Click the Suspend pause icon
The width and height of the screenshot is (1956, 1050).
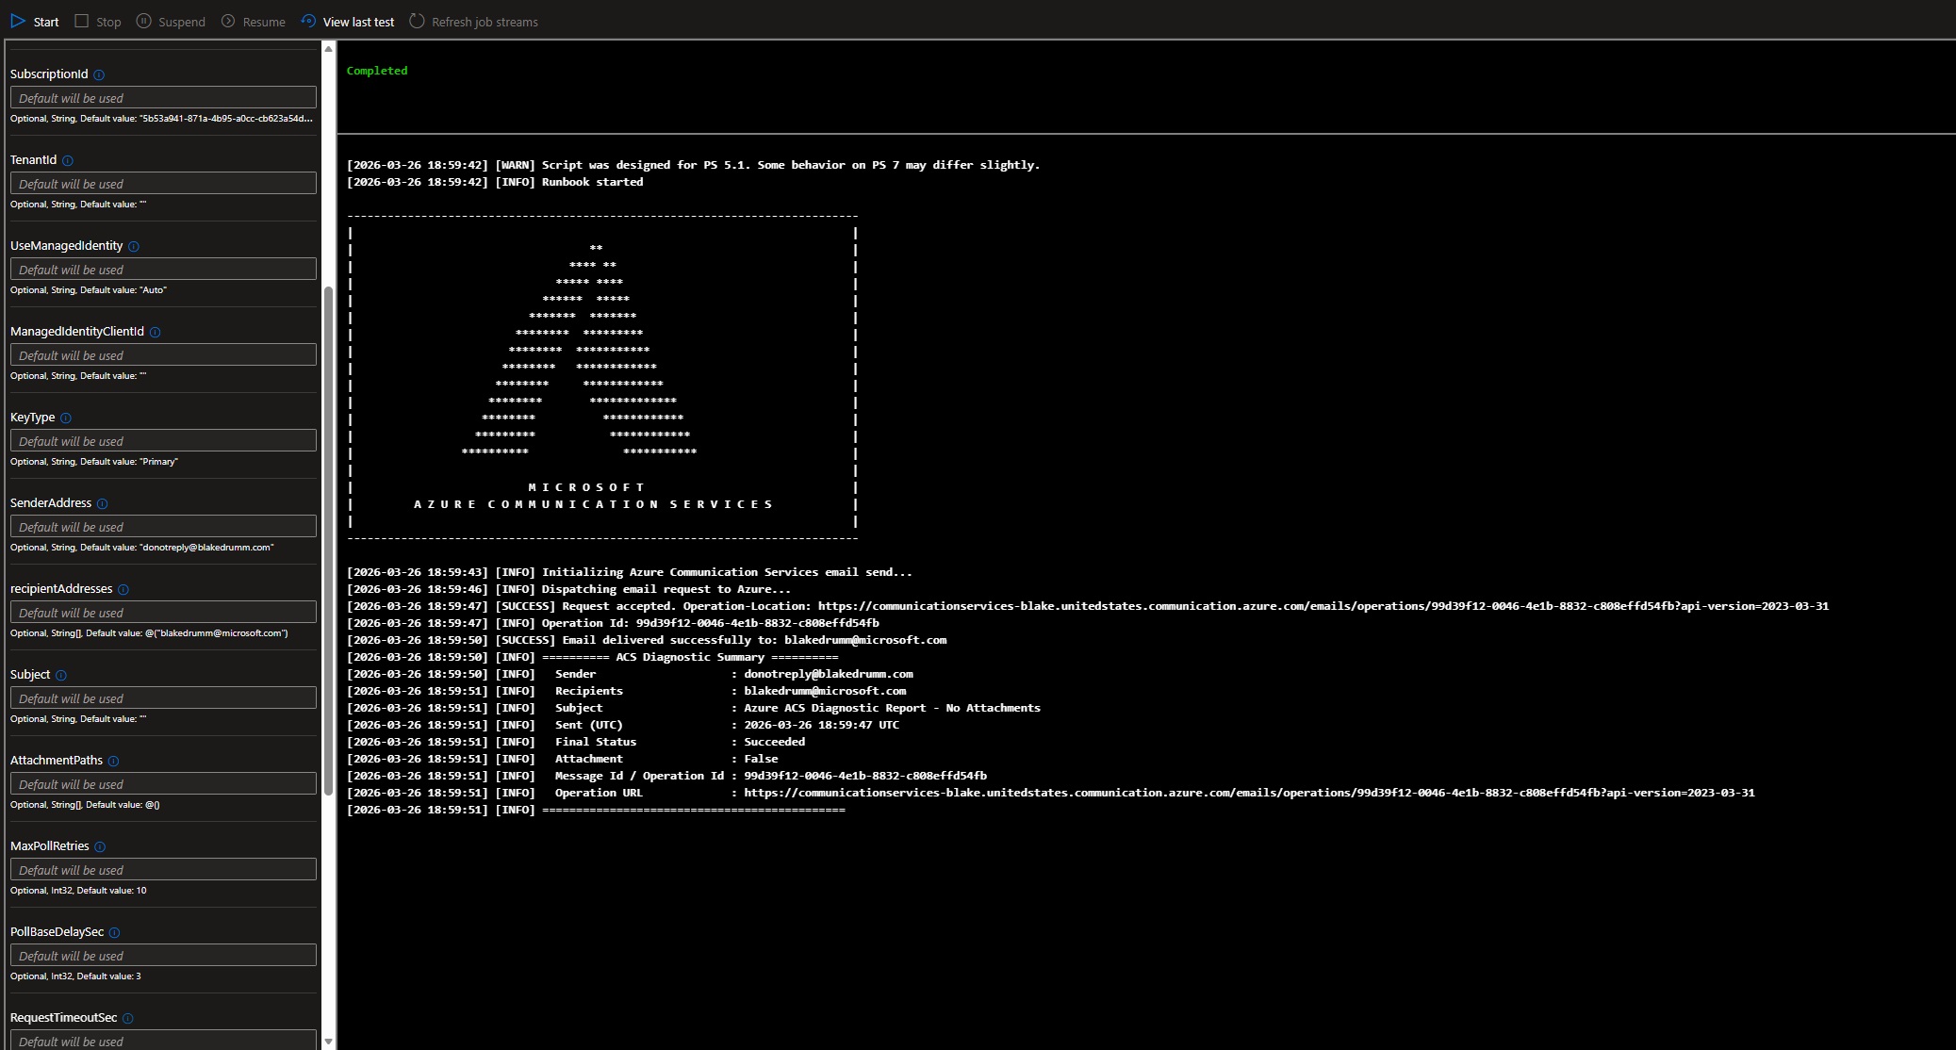(143, 21)
